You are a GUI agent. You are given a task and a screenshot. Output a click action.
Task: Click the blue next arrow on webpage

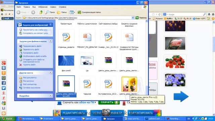[x=181, y=96]
